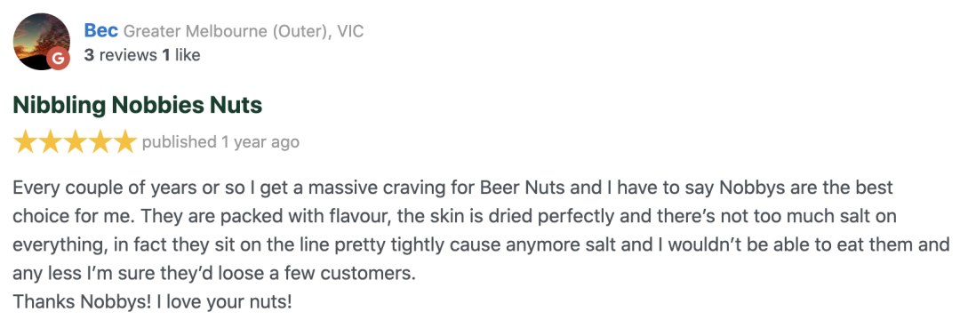Click the third gold rating star
The image size is (960, 320).
75,141
